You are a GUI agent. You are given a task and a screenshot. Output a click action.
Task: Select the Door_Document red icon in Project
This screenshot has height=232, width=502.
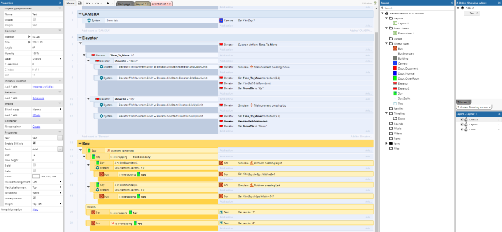pos(395,68)
